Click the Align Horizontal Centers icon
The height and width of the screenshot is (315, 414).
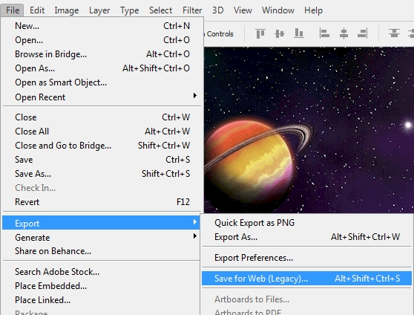pyautogui.click(x=344, y=33)
